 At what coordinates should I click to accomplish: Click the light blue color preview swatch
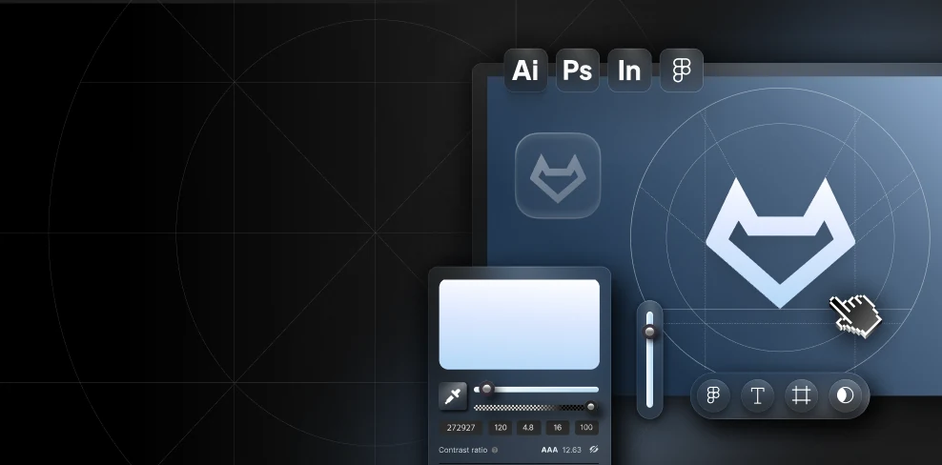click(519, 324)
